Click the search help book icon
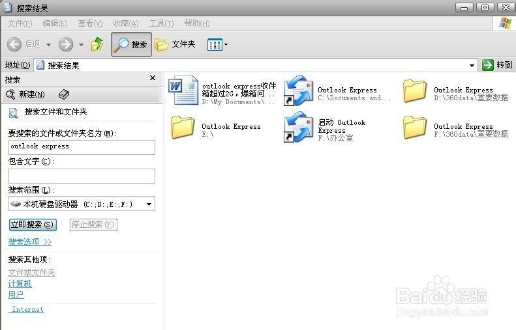This screenshot has width=516, height=330. [64, 94]
